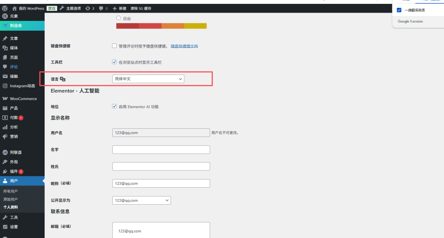Viewport: 444px width, 238px height.
Task: Open 所有用户 submenu item
Action: point(10,191)
